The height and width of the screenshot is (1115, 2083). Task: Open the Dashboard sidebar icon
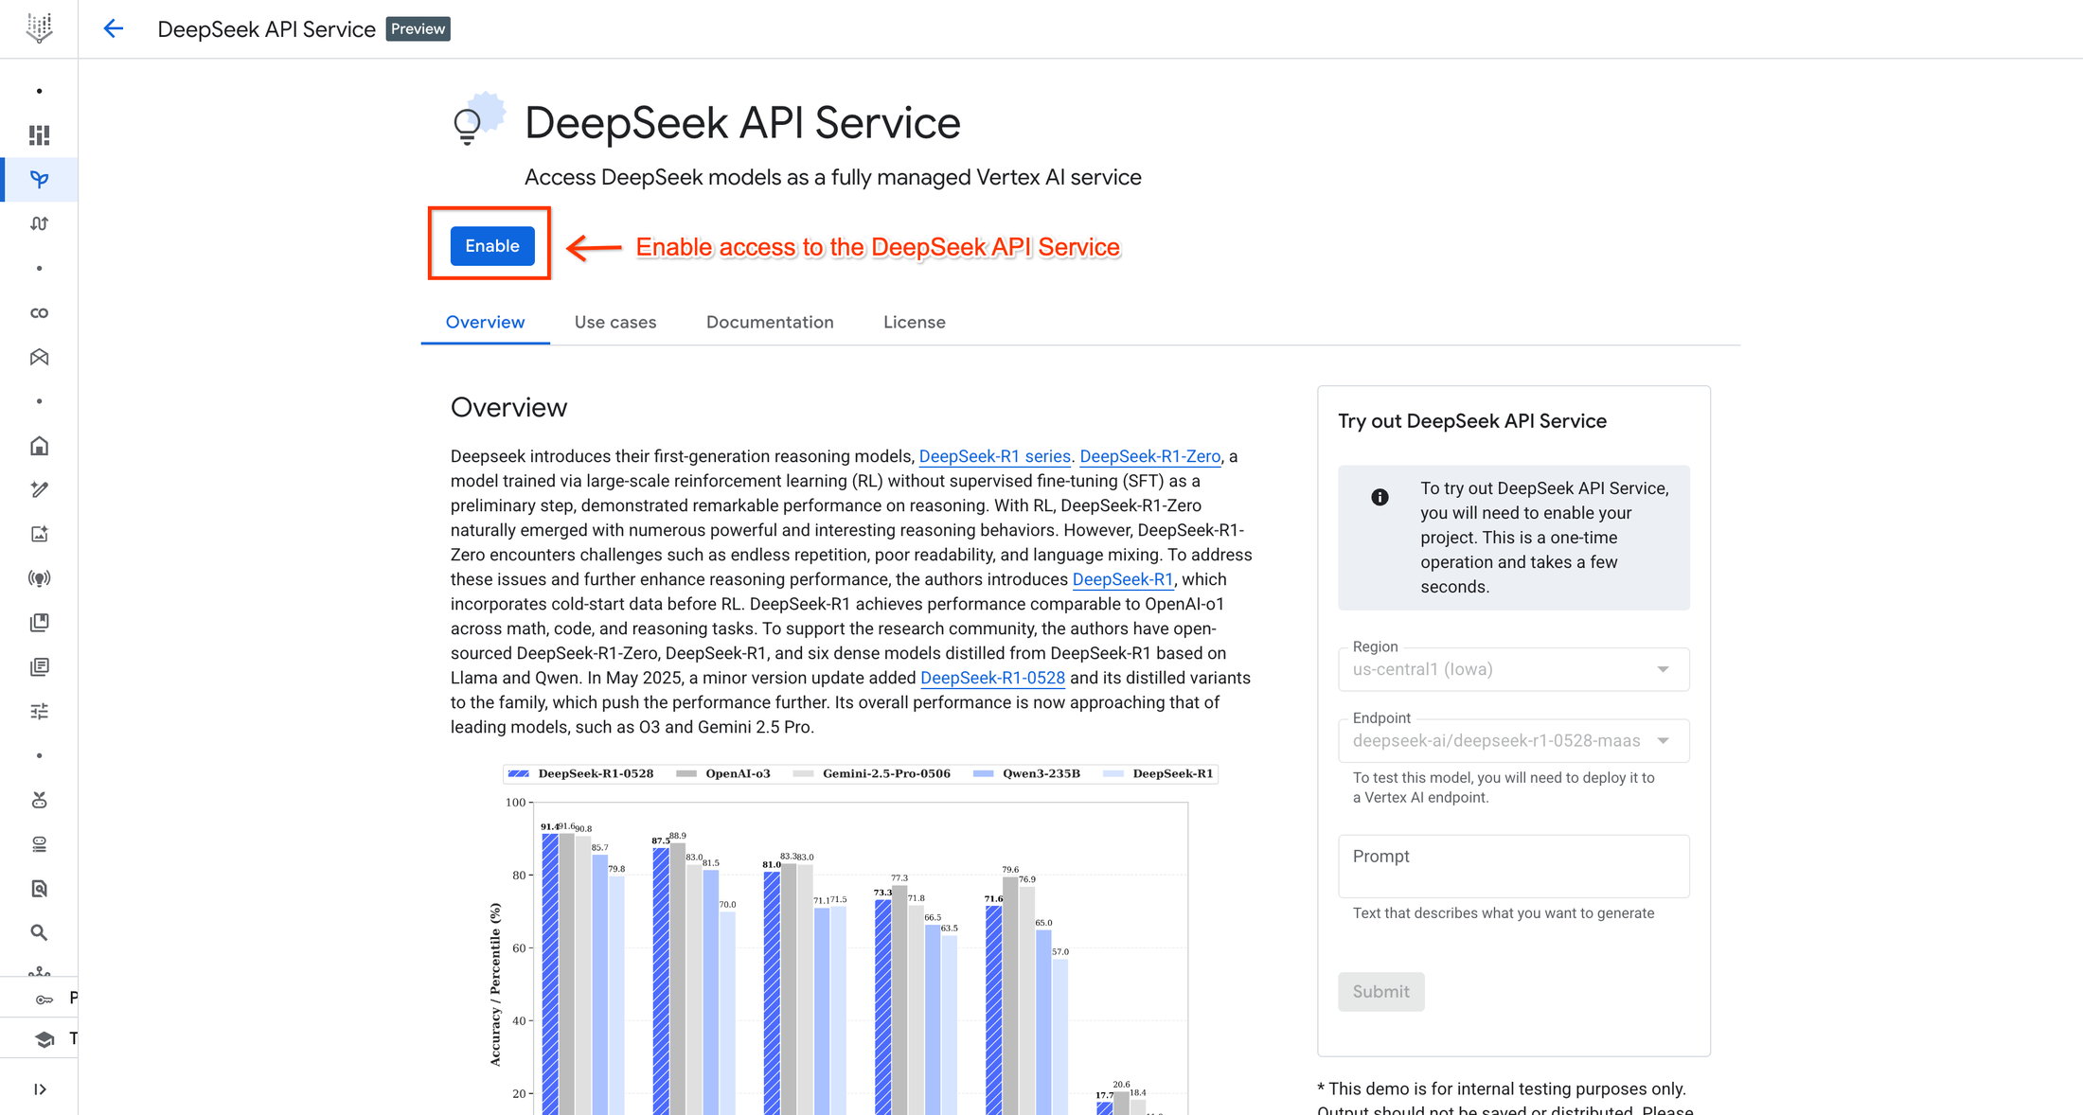click(x=39, y=135)
